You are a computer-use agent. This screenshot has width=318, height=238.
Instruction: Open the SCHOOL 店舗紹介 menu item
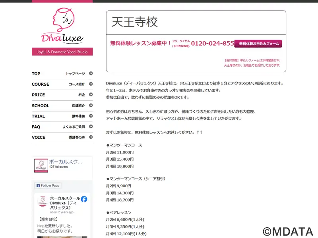tap(62, 106)
